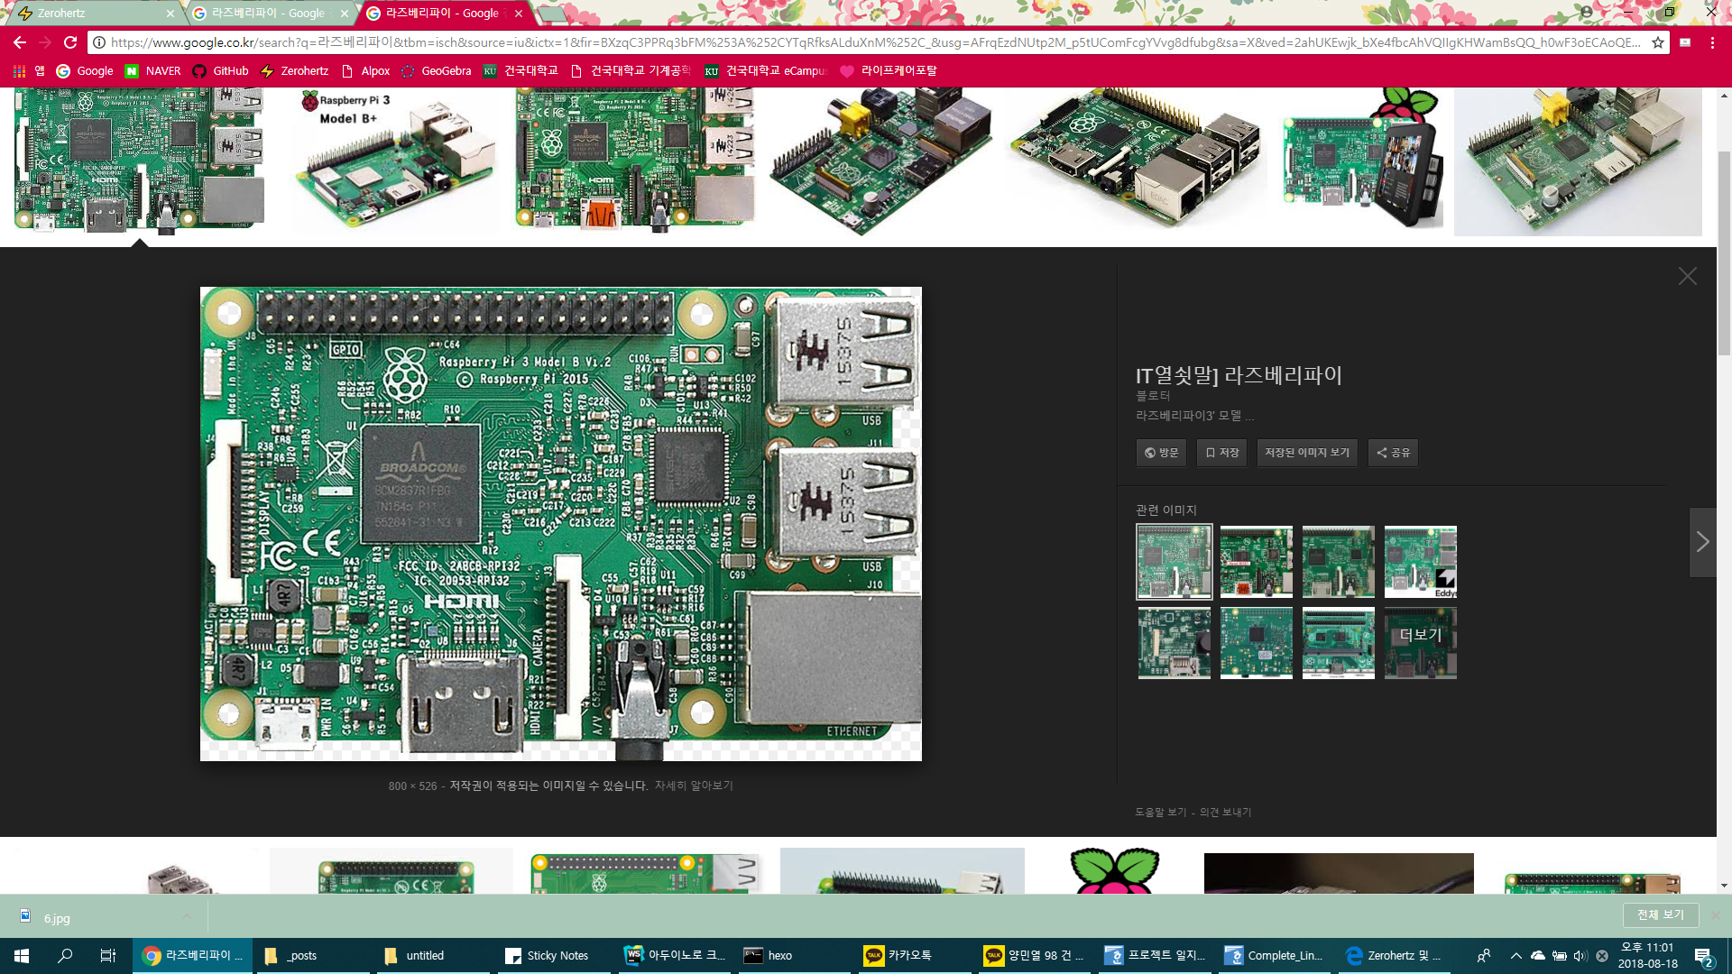Close the active 라즈베리파이 tab
Screen dimensions: 1732x974
pos(519,14)
